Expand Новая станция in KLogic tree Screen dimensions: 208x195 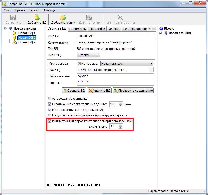(161, 33)
